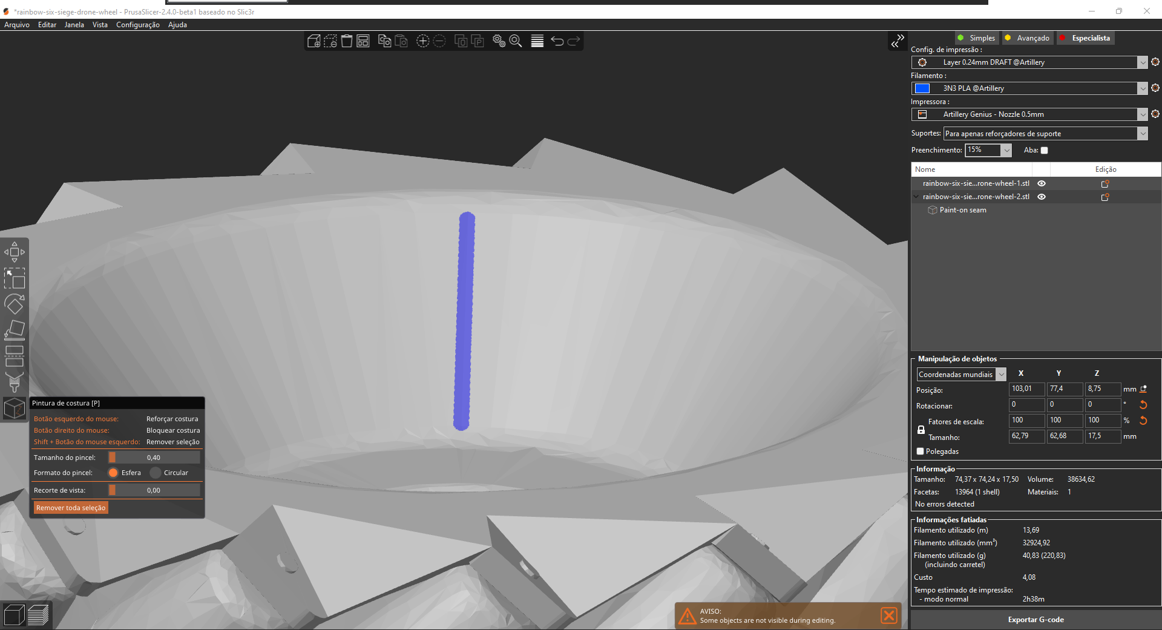Check the Aba checkbox
The height and width of the screenshot is (630, 1162).
point(1044,150)
